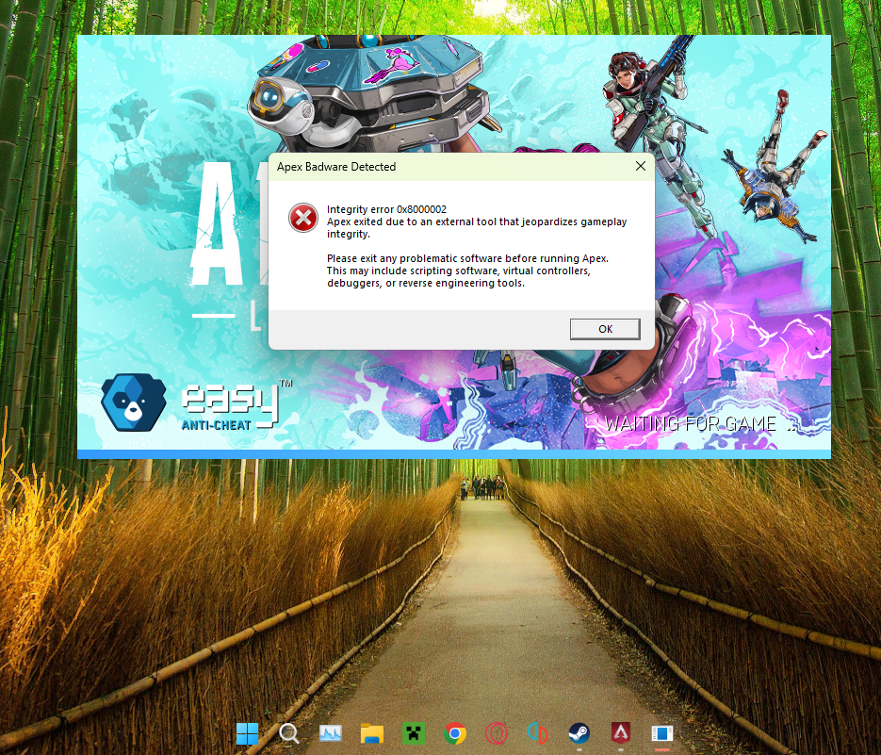Viewport: 881px width, 755px height.
Task: Open the resource monitor graph taskbar icon
Action: 331,733
